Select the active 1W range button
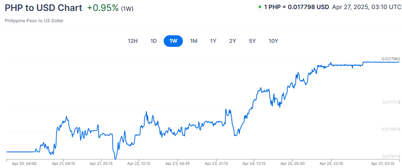The image size is (402, 168). pos(173,41)
